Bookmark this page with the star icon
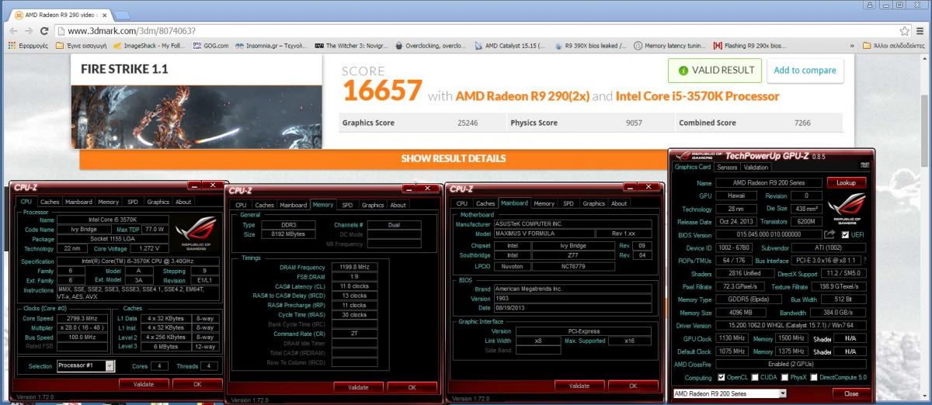This screenshot has width=932, height=405. 905,31
